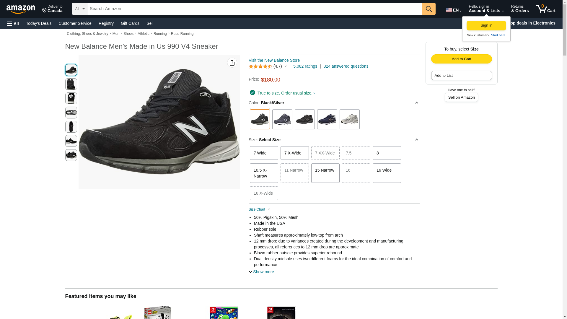Visit the New Balance Store link
Viewport: 567px width, 319px height.
[x=274, y=60]
